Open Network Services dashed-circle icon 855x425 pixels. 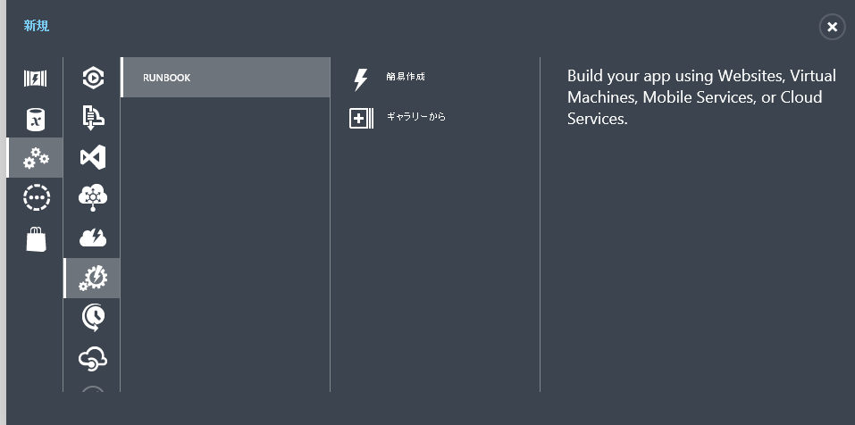coord(36,198)
